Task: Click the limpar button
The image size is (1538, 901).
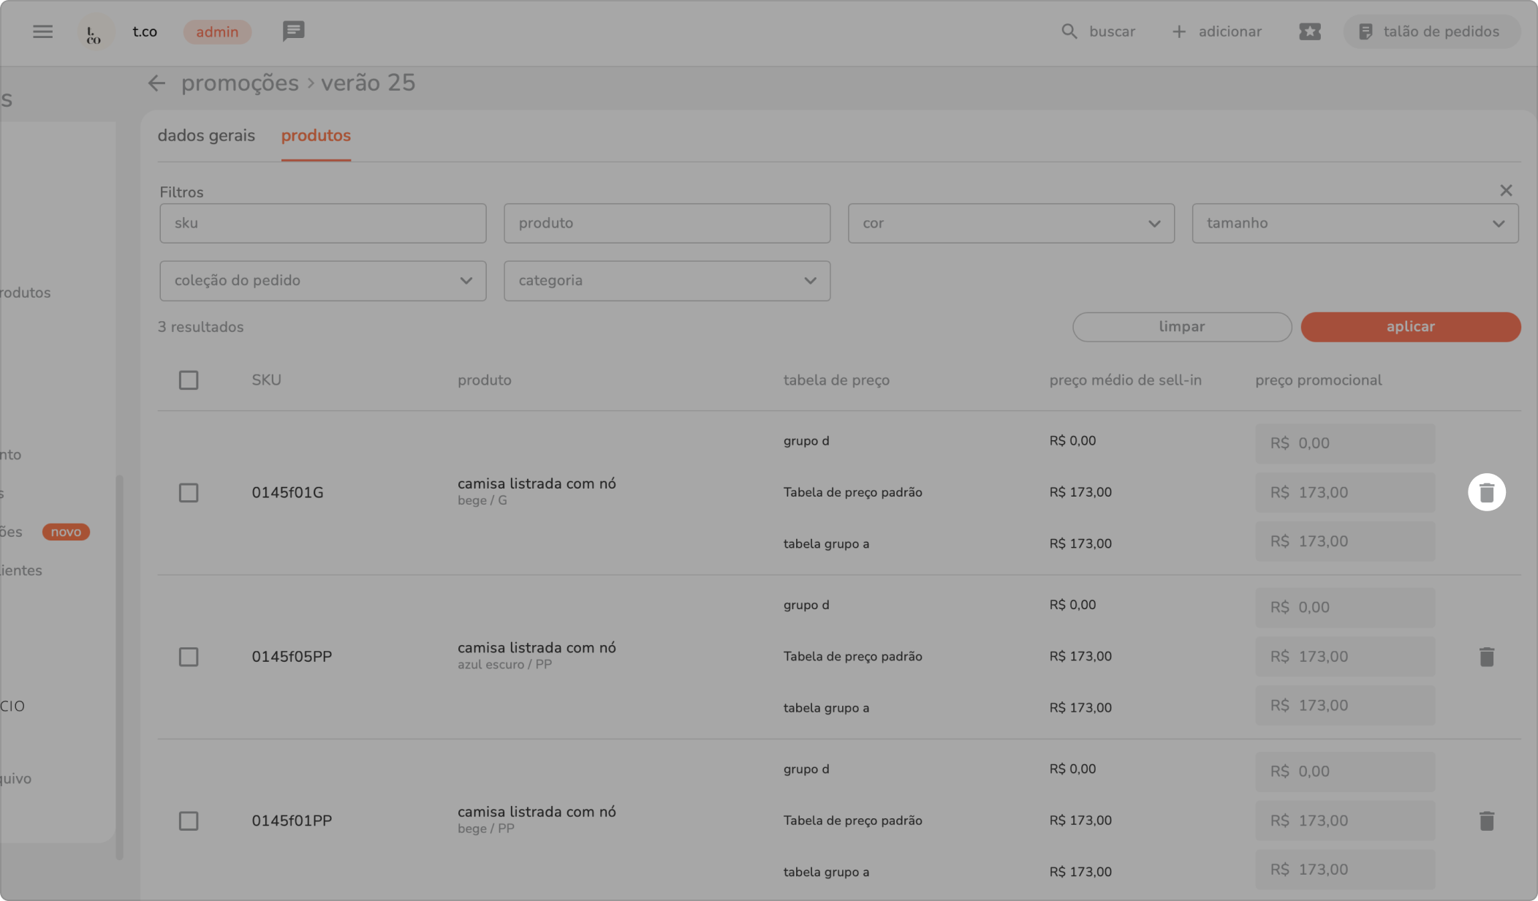Action: tap(1181, 327)
